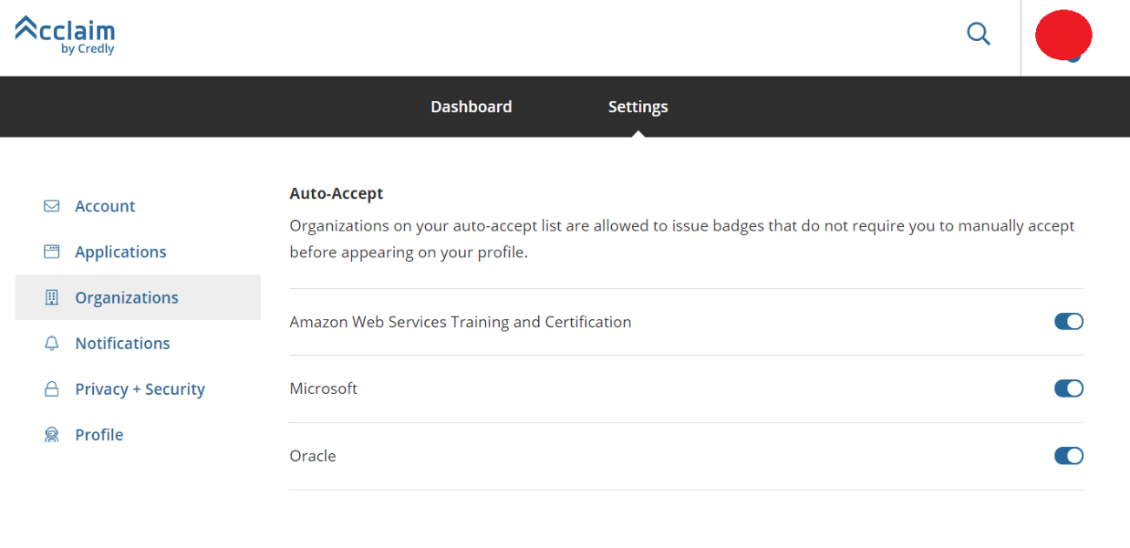
Task: Open Account settings link
Action: pyautogui.click(x=105, y=206)
